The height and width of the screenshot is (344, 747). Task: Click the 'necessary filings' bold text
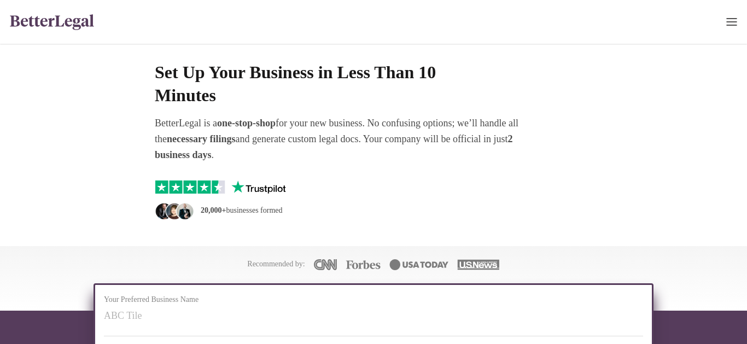(x=201, y=139)
